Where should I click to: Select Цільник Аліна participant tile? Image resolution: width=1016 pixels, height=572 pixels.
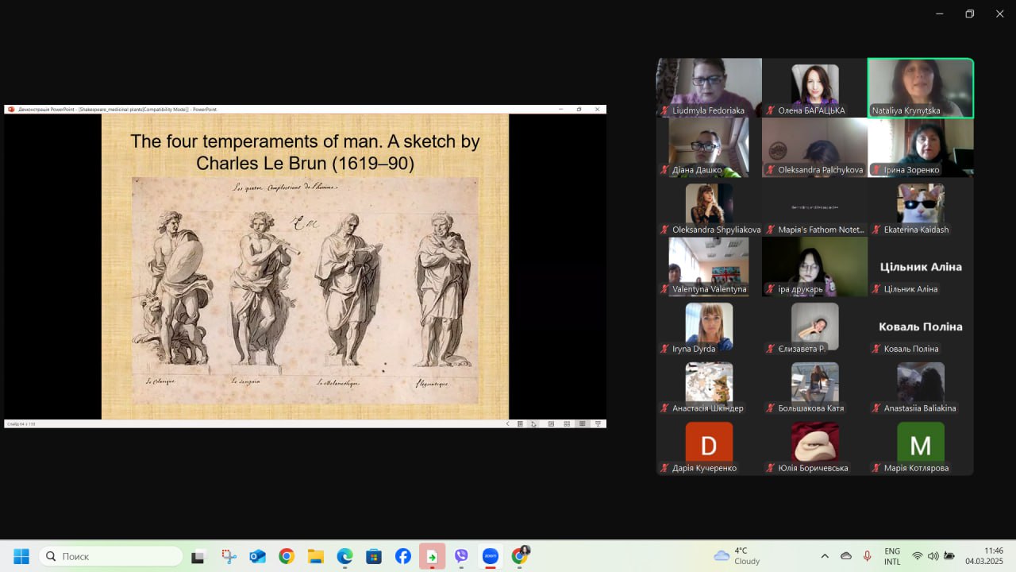point(921,266)
